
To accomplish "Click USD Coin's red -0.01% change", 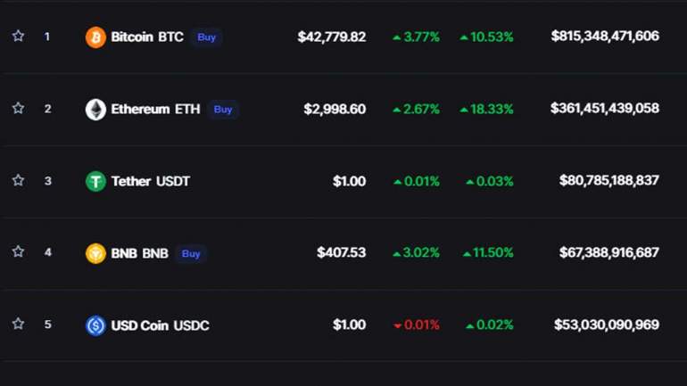I will click(x=417, y=325).
